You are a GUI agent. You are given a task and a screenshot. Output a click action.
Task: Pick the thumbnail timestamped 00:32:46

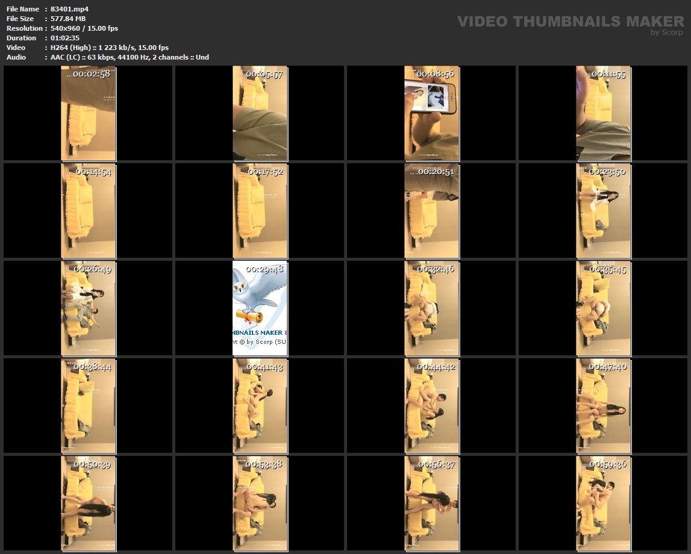(x=431, y=308)
